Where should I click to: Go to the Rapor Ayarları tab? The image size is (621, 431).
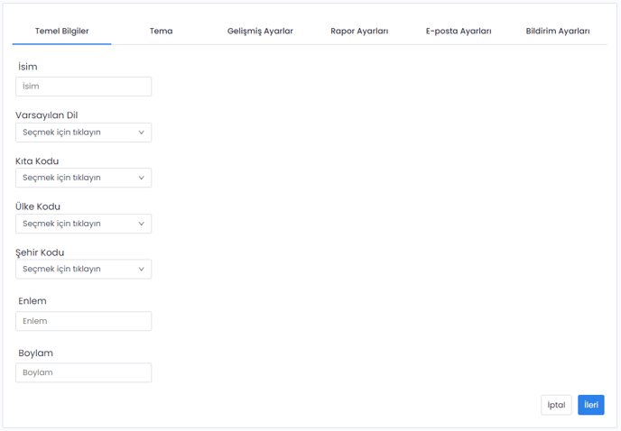359,31
